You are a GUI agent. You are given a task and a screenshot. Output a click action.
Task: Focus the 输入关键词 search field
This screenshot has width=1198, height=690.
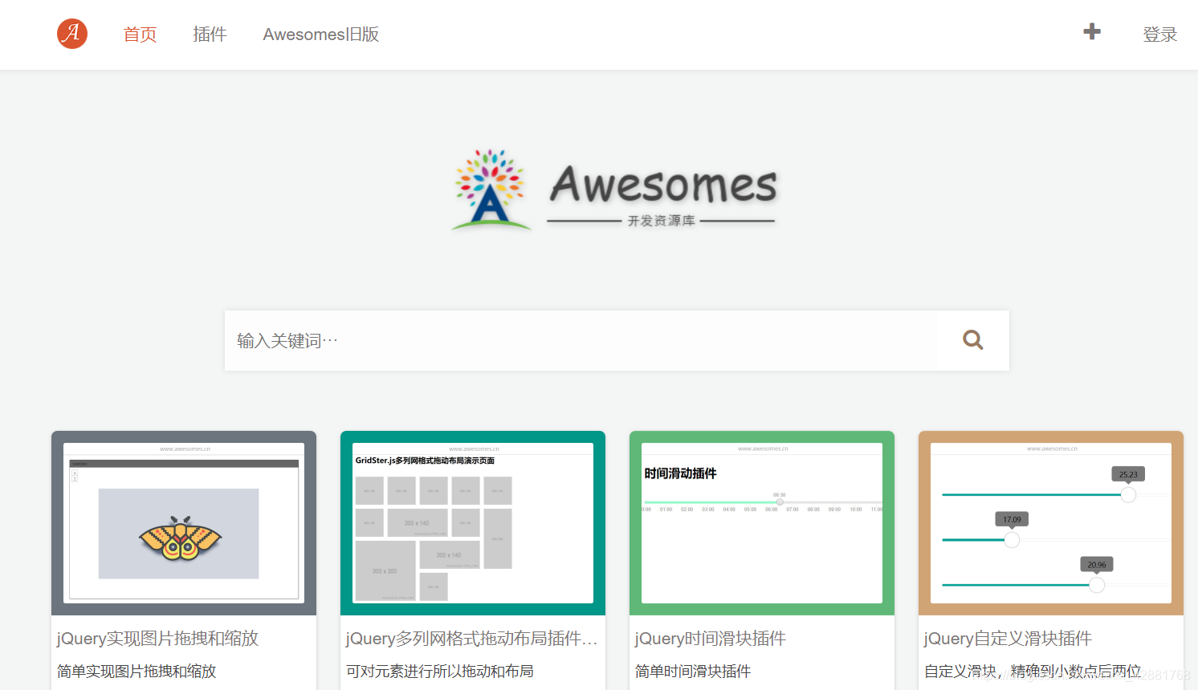[x=581, y=341]
